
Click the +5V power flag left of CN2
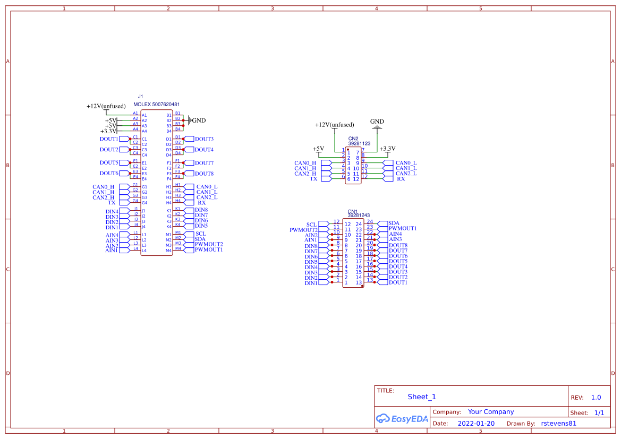click(x=318, y=149)
